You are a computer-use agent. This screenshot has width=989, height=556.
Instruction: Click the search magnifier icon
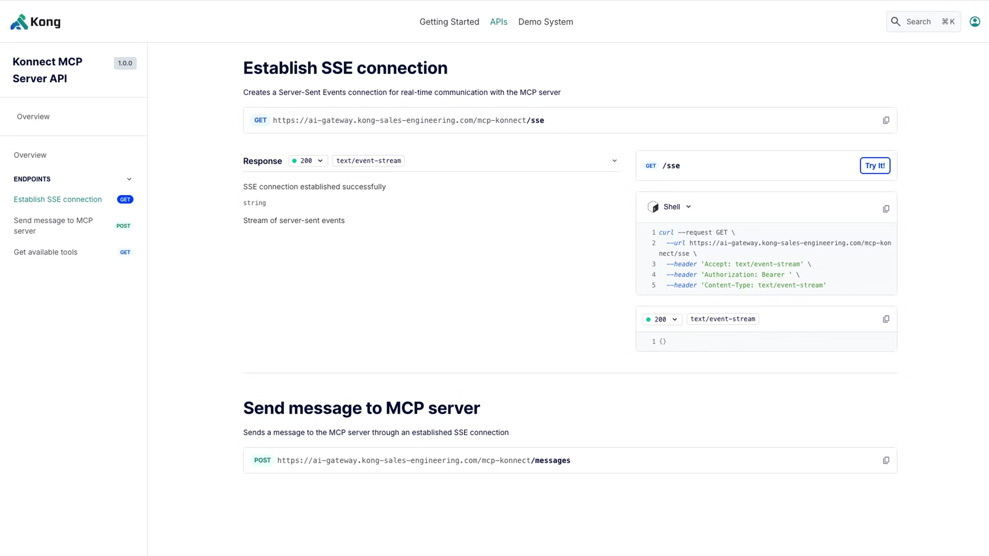coord(896,22)
